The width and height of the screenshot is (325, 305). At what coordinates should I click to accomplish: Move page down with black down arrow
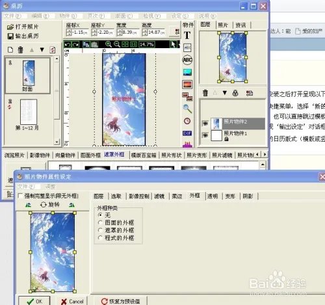tap(42, 50)
